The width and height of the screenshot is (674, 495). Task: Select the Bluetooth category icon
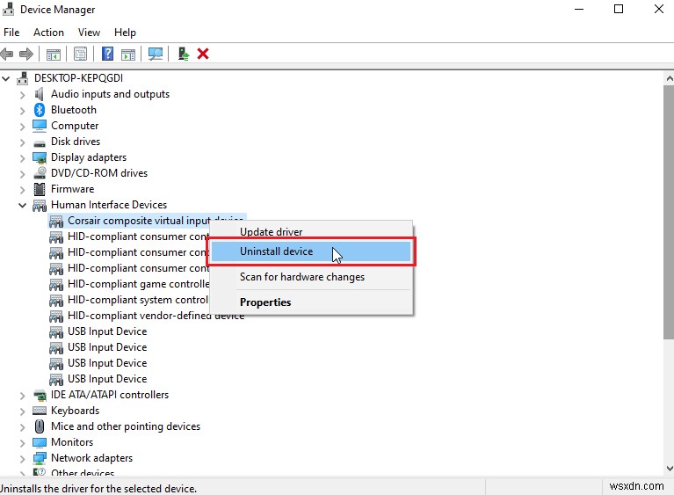point(40,110)
